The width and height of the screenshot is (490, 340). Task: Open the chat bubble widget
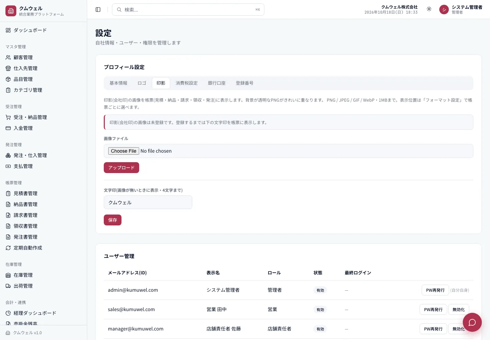472,322
